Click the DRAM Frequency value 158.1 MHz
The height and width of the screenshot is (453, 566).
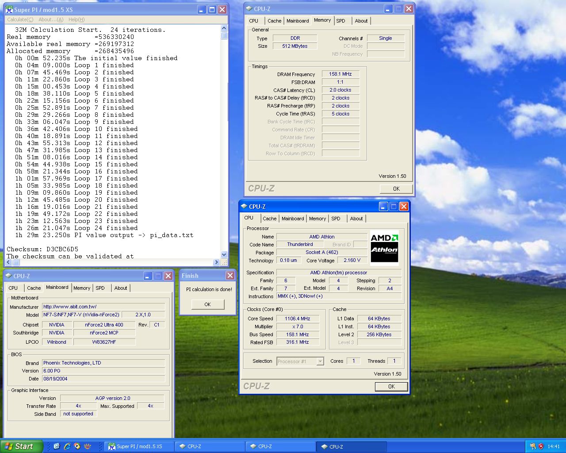click(x=340, y=74)
